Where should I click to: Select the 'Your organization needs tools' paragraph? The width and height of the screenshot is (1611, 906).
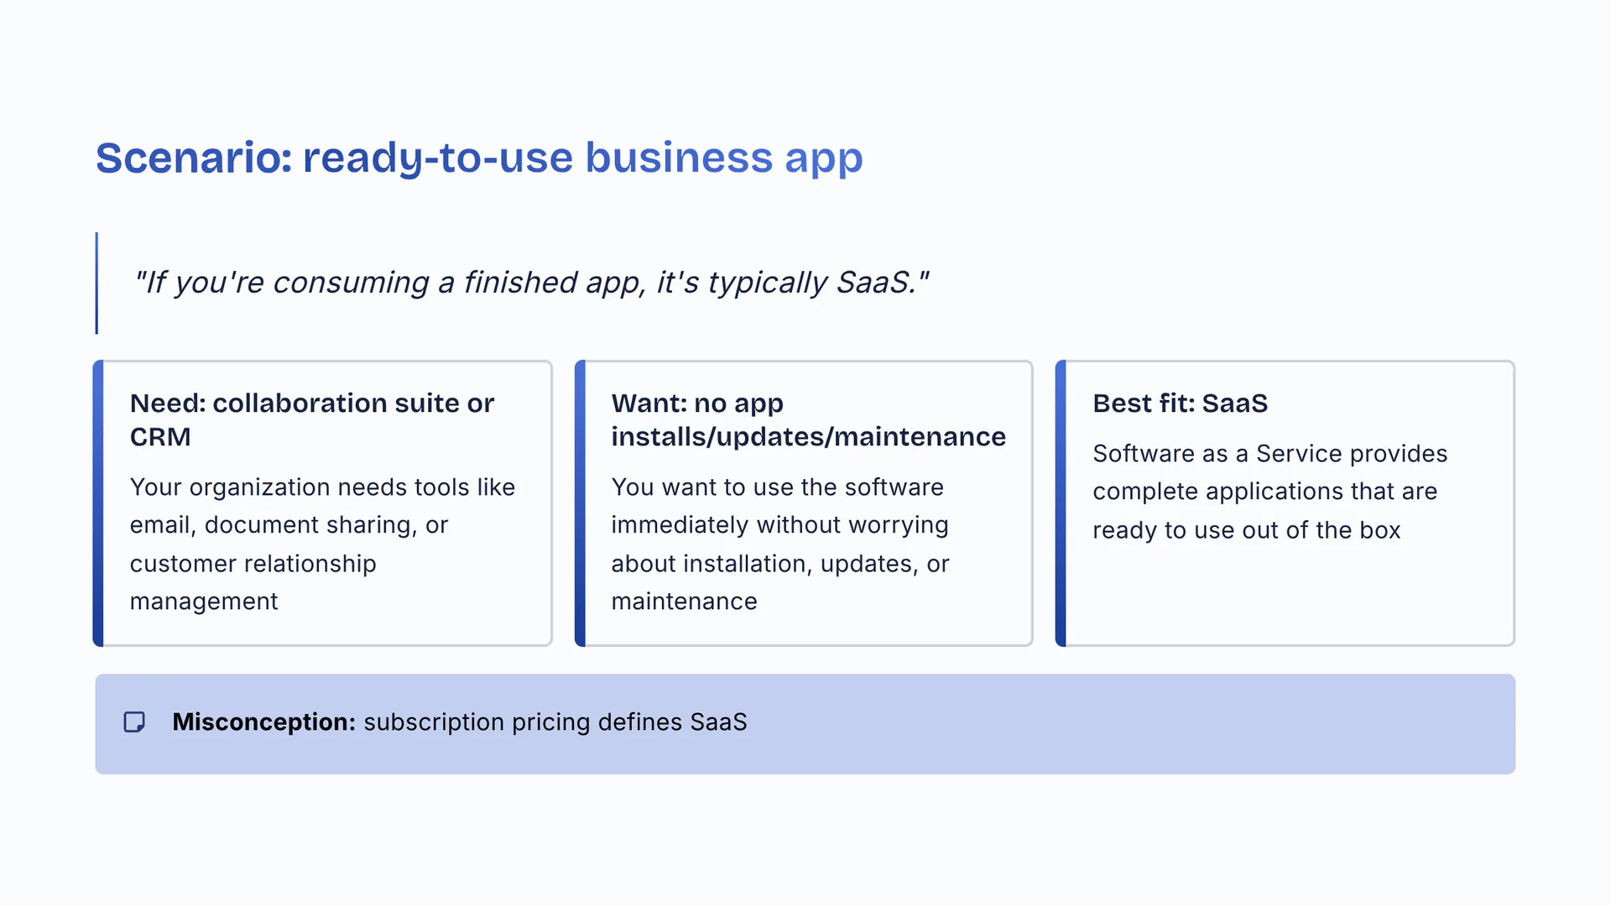(x=322, y=544)
